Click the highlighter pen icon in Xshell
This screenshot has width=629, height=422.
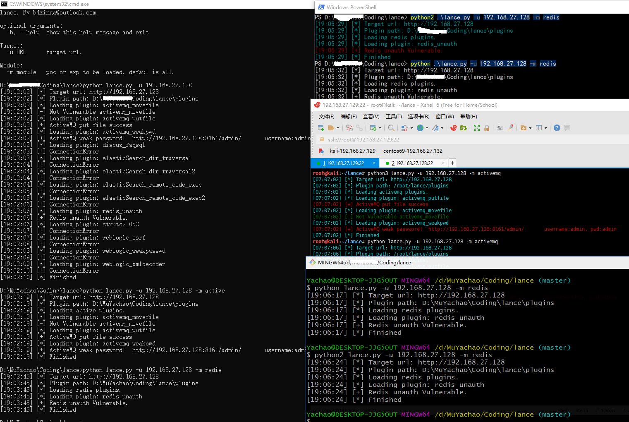[510, 128]
